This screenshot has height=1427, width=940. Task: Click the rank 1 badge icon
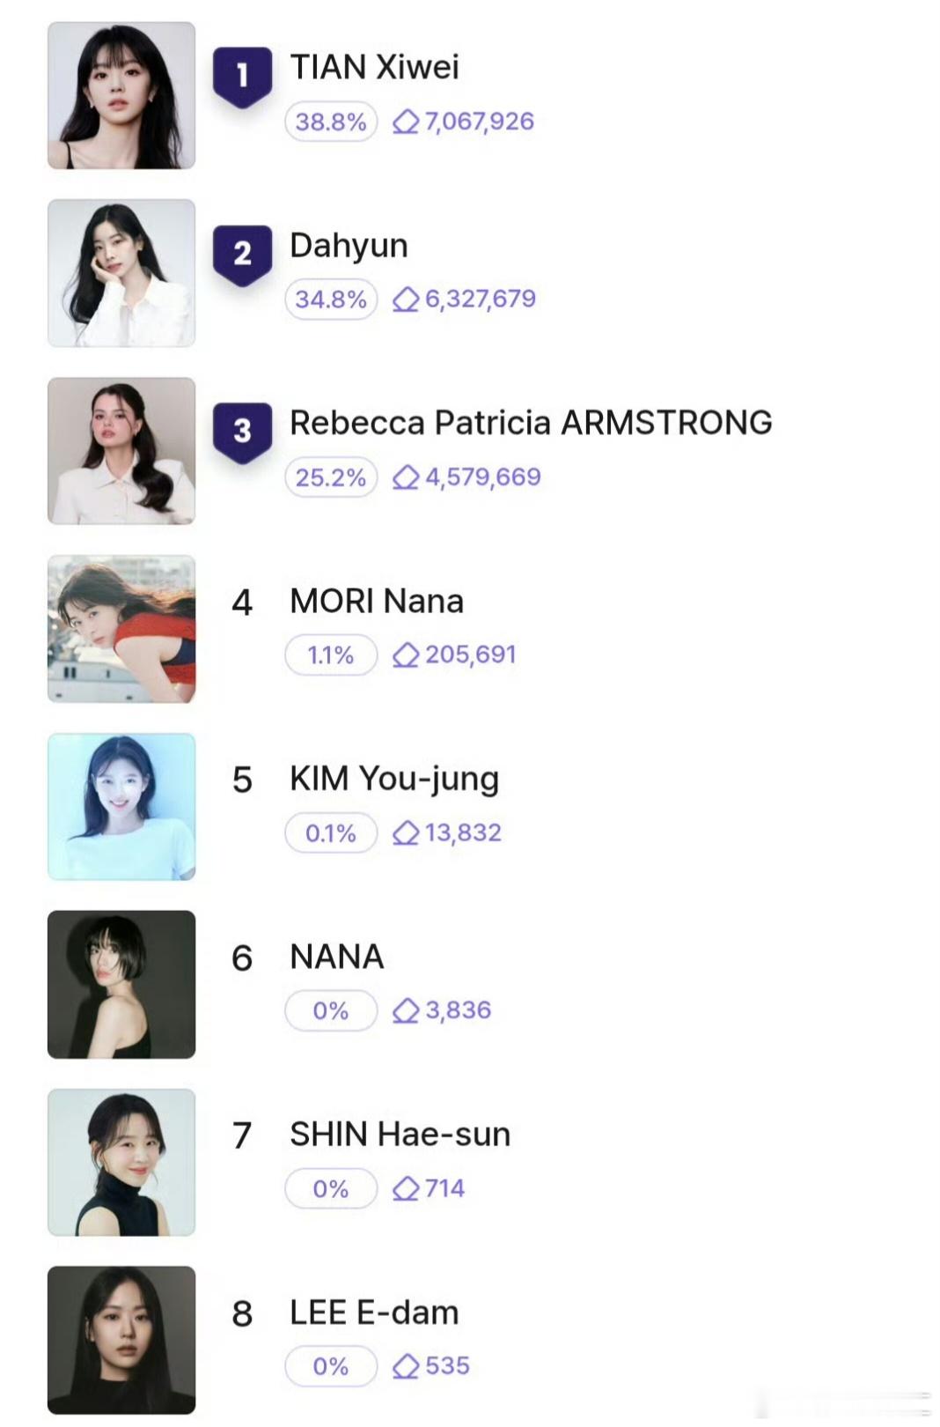[x=242, y=77]
